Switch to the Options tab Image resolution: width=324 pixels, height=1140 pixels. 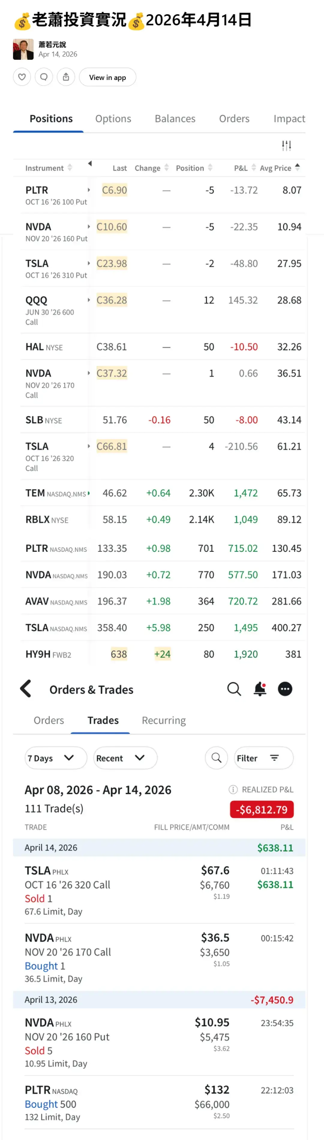click(113, 119)
